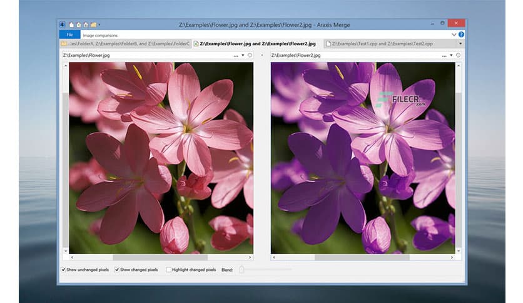Click the browse ellipsis button for Flower2.jpg
The height and width of the screenshot is (303, 523).
click(444, 56)
